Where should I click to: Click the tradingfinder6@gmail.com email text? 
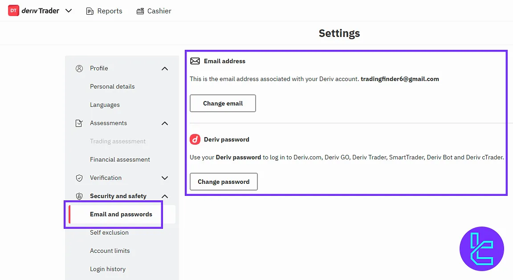pyautogui.click(x=400, y=79)
